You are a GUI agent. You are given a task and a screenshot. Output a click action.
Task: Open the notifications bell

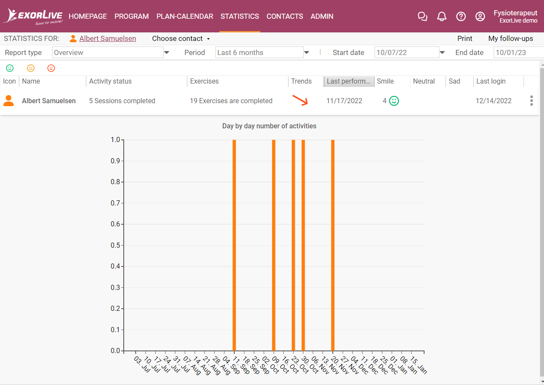point(442,16)
